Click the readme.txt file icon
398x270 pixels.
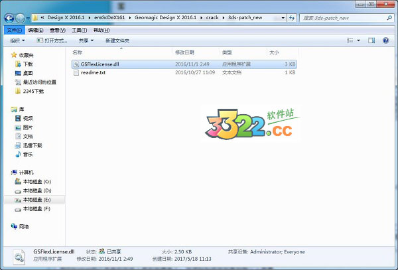[x=76, y=72]
